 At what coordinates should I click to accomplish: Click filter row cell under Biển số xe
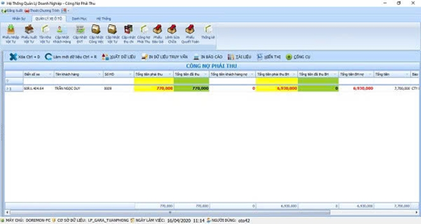[38, 81]
